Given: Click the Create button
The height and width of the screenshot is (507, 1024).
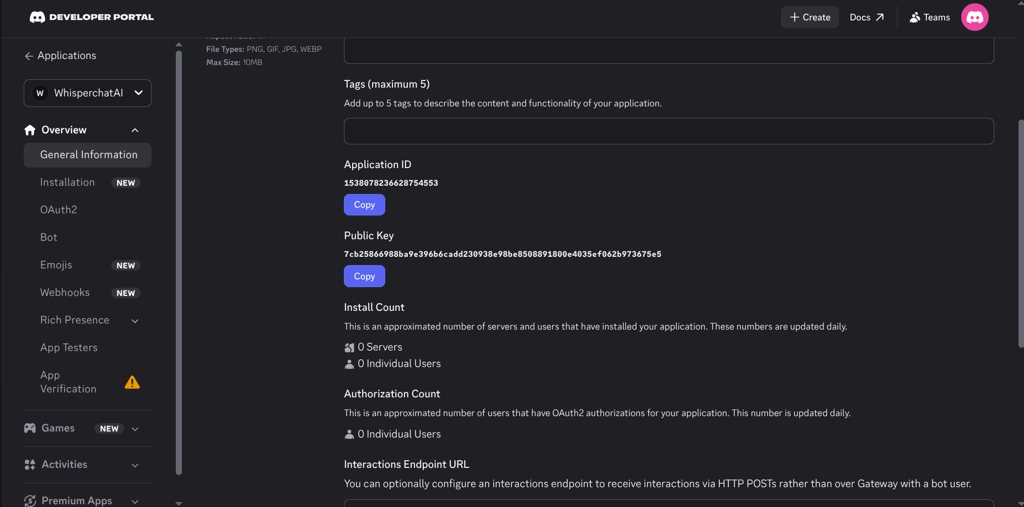Looking at the screenshot, I should 810,17.
